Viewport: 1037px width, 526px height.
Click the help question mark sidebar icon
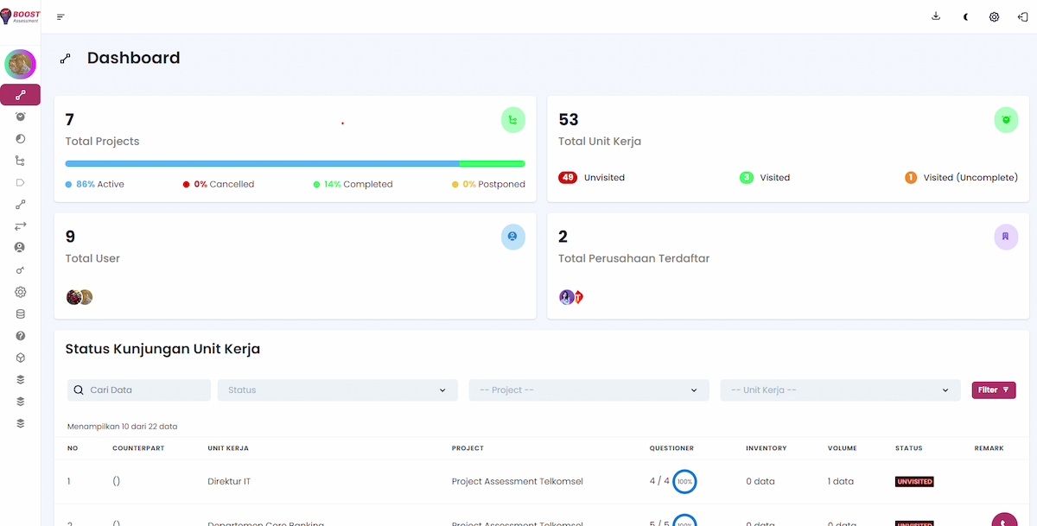click(21, 336)
